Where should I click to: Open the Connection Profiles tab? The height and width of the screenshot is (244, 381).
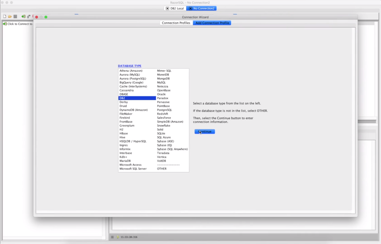tap(176, 23)
